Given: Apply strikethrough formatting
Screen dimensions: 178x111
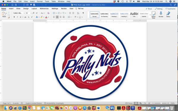Looking at the screenshot, I should coord(25,17).
